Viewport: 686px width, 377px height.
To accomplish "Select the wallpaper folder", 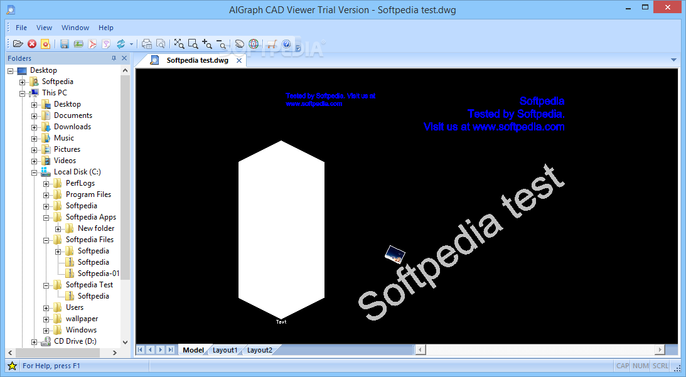I will [82, 319].
